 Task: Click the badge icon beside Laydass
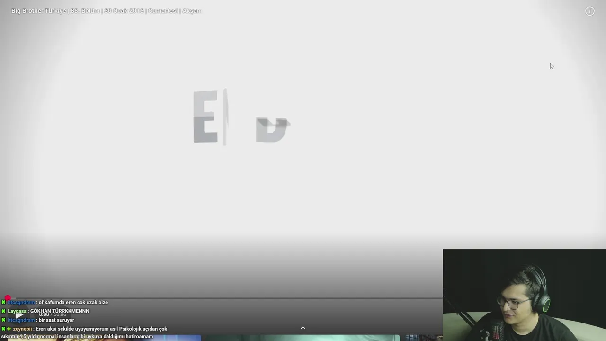3,311
